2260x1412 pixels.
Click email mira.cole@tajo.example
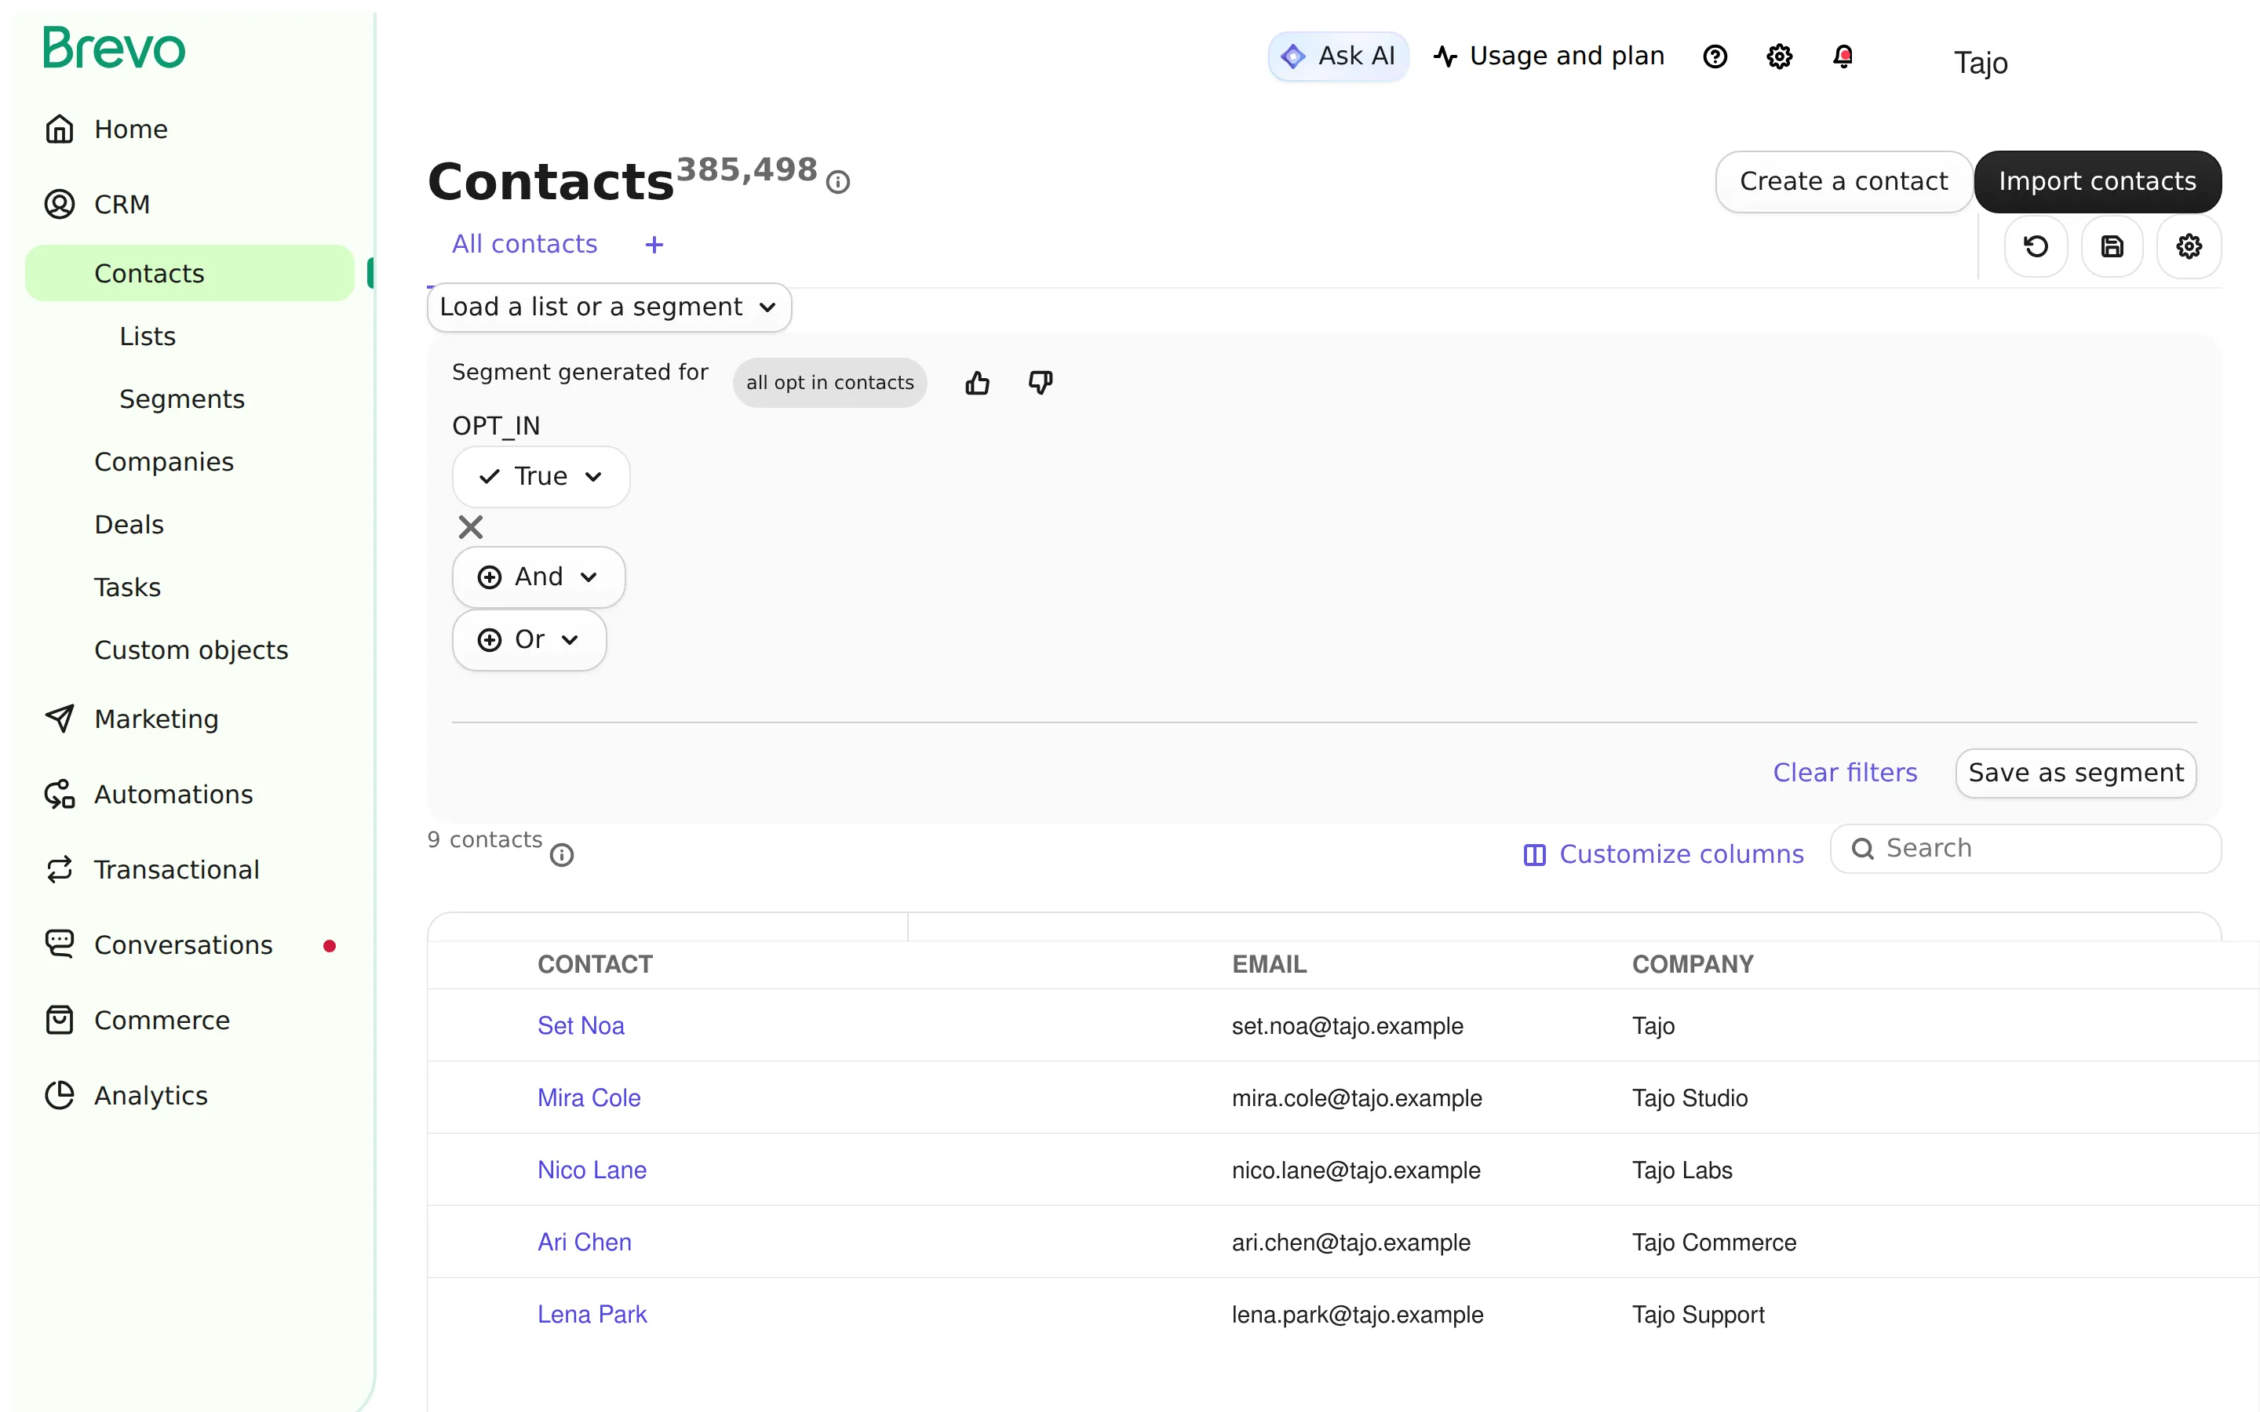pos(1356,1097)
